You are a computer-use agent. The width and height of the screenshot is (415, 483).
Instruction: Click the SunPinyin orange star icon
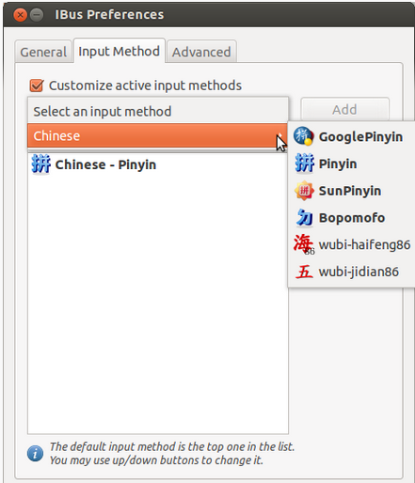[x=304, y=190]
